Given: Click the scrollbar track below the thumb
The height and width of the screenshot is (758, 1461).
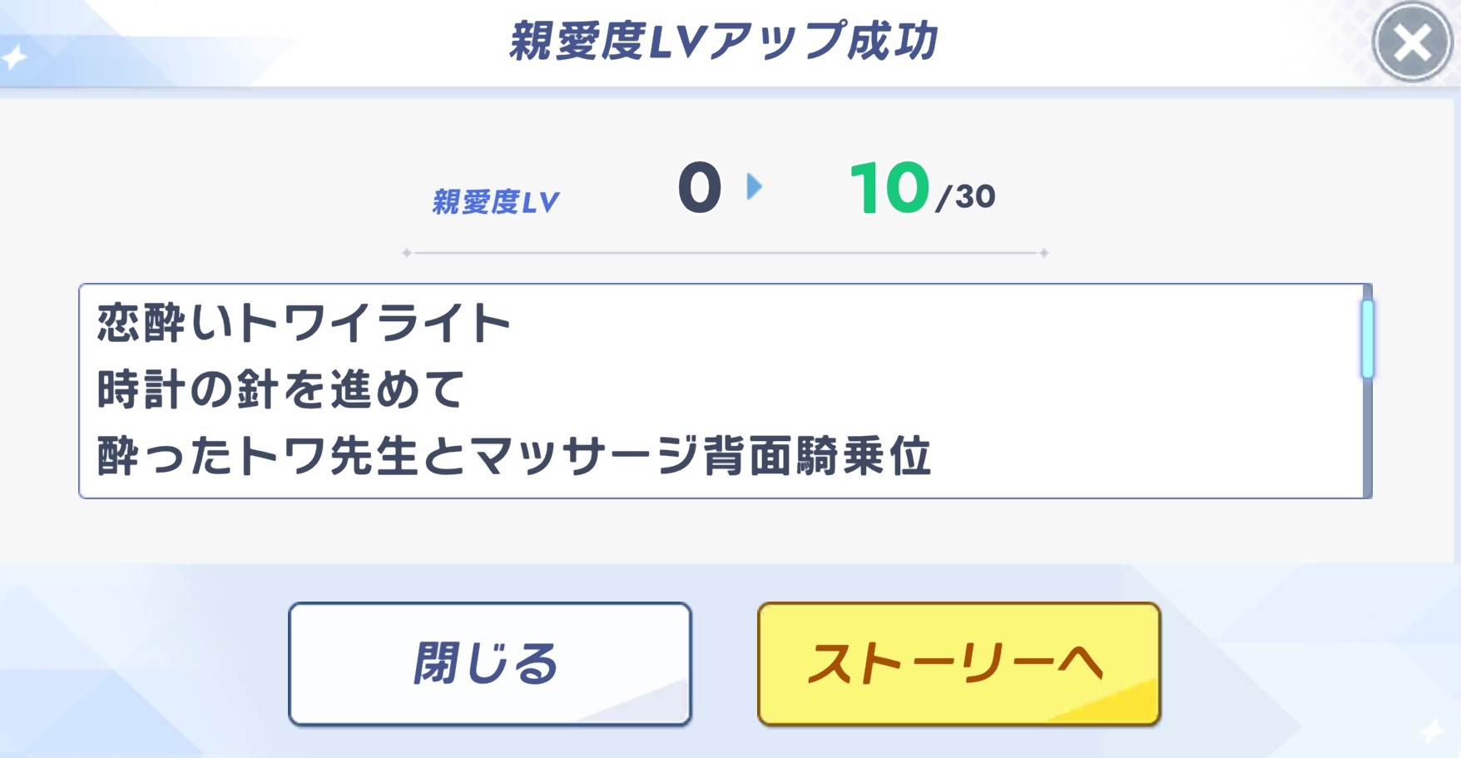Looking at the screenshot, I should [1367, 441].
